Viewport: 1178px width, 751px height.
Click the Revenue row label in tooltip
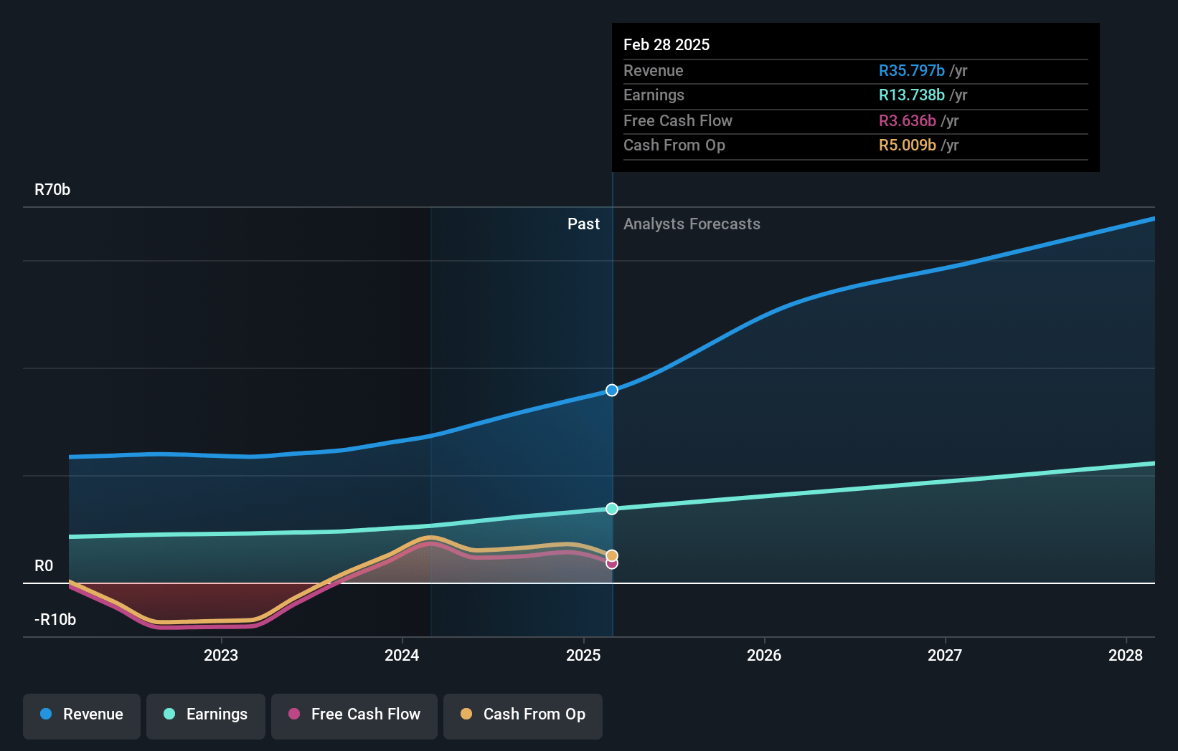coord(654,70)
